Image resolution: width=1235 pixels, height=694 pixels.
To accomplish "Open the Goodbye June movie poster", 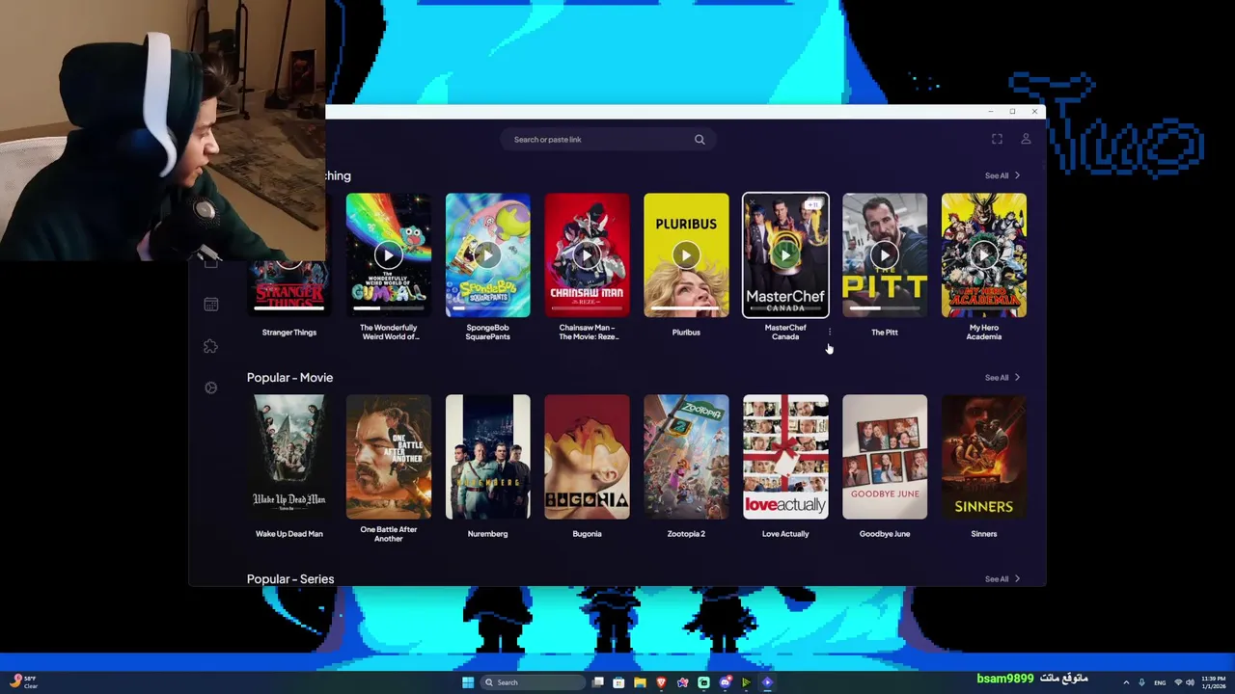I will 885,457.
